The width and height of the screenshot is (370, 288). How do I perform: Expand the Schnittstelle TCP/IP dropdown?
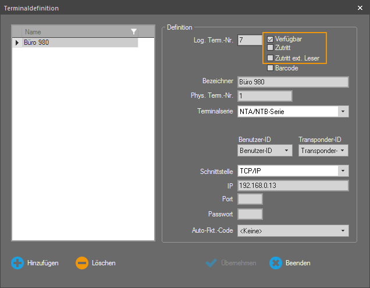[x=343, y=171]
